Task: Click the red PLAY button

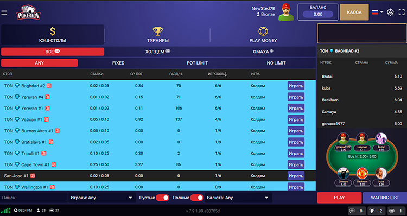Action: 339,198
